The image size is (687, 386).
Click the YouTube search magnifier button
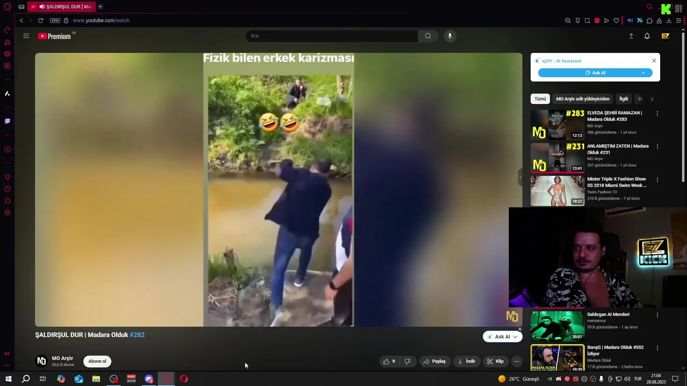click(x=428, y=36)
